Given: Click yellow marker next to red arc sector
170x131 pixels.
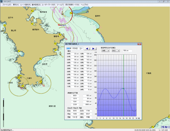Looking at the screenshot, I should tap(71, 13).
